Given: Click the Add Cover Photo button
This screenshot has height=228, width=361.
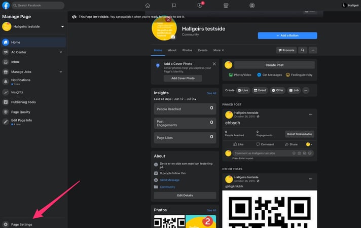Looking at the screenshot, I should click(183, 78).
